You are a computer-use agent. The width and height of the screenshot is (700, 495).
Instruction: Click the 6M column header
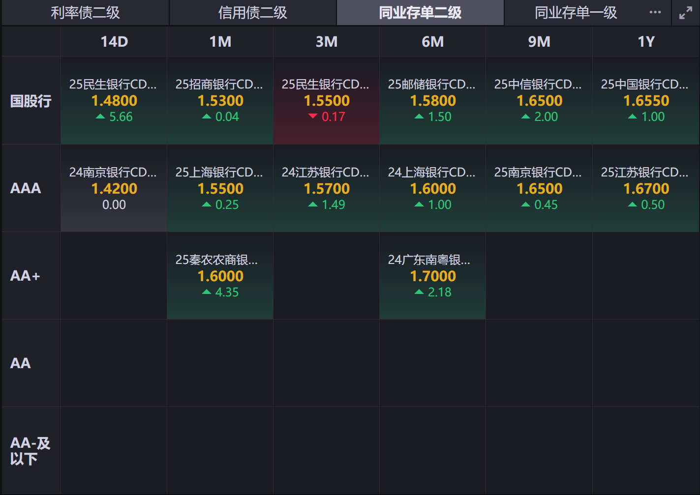pos(433,42)
